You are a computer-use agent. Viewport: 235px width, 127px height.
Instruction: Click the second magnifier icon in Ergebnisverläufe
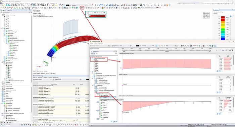[188, 46]
